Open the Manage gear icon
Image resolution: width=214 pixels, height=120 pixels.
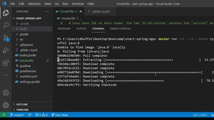pyautogui.click(x=6, y=105)
